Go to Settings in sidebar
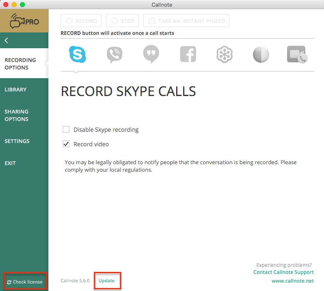 coord(17,141)
